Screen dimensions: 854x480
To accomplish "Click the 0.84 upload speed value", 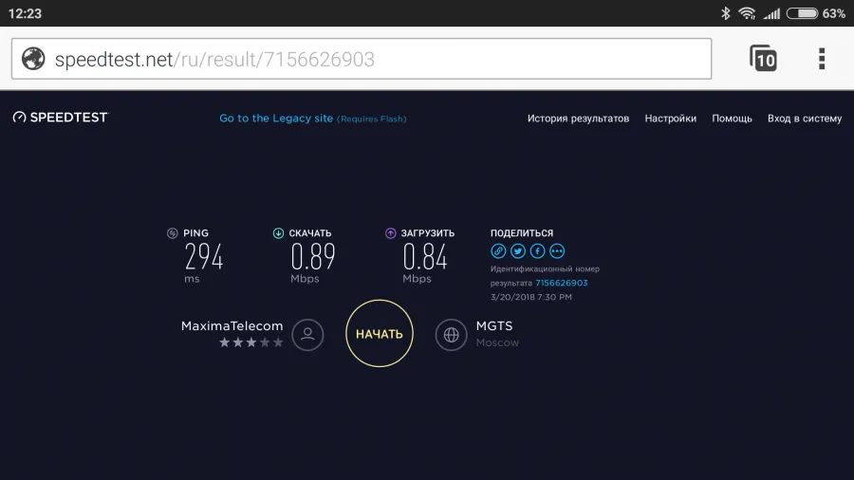I will click(x=425, y=256).
